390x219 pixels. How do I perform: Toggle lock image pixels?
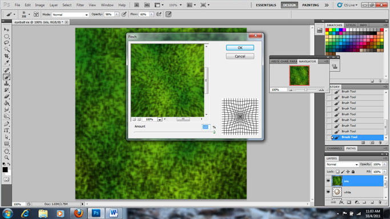coord(343,172)
